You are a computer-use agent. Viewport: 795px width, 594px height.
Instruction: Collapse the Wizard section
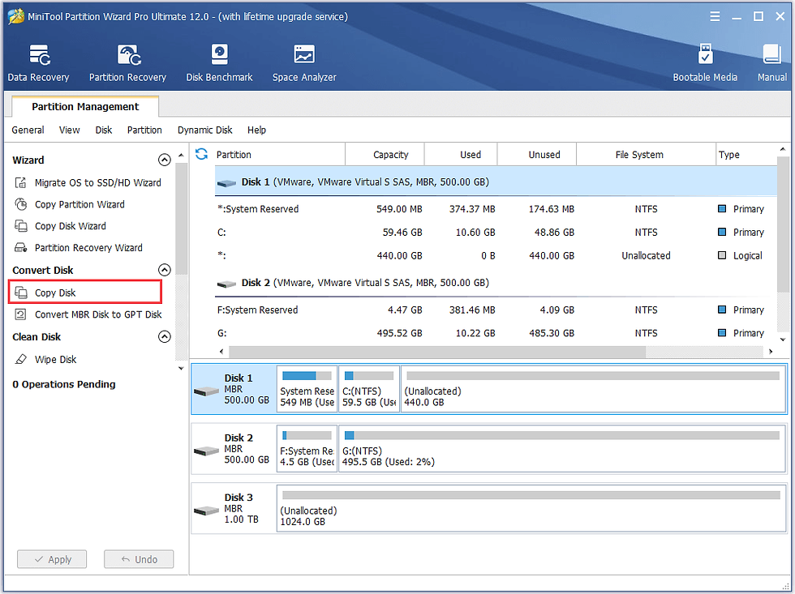[164, 160]
